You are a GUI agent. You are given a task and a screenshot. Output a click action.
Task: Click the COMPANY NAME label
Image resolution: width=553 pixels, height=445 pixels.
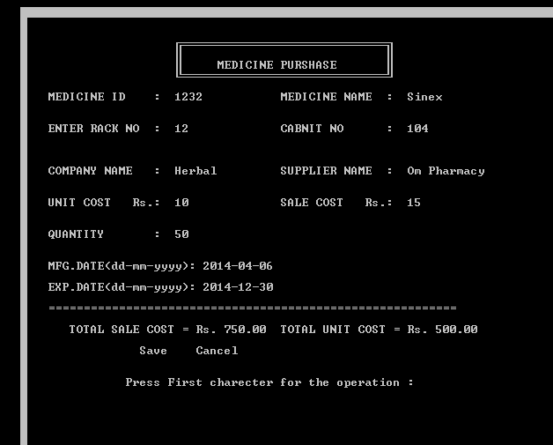click(x=91, y=171)
